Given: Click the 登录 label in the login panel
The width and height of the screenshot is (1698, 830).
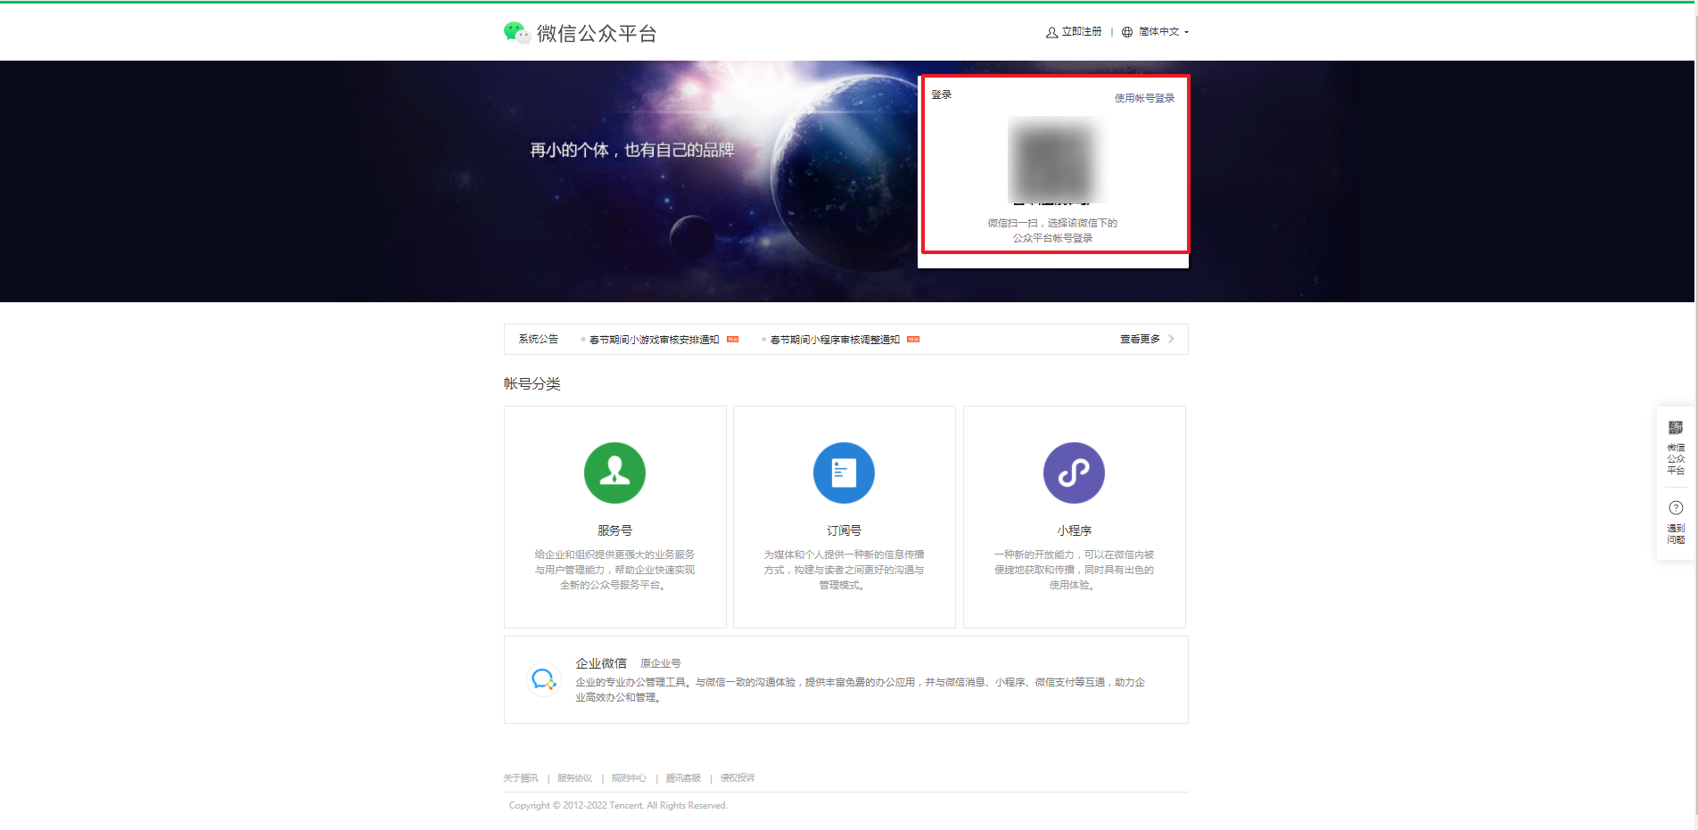Looking at the screenshot, I should pyautogui.click(x=941, y=95).
